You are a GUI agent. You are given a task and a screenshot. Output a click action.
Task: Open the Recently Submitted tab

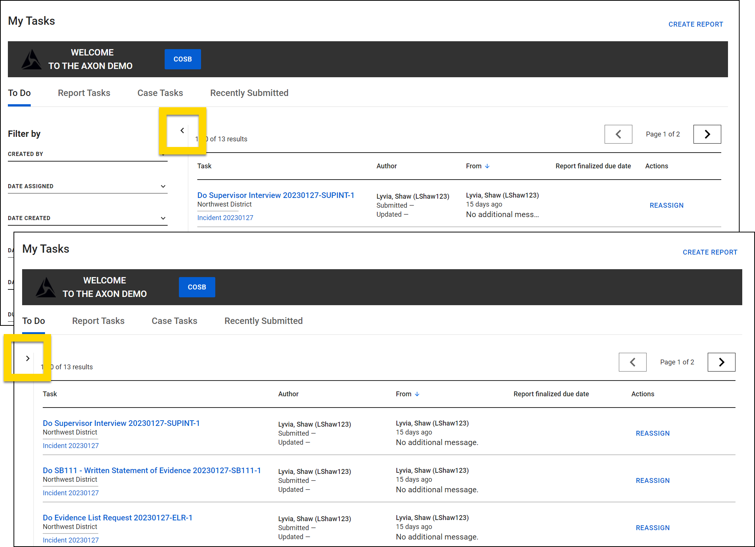[263, 321]
